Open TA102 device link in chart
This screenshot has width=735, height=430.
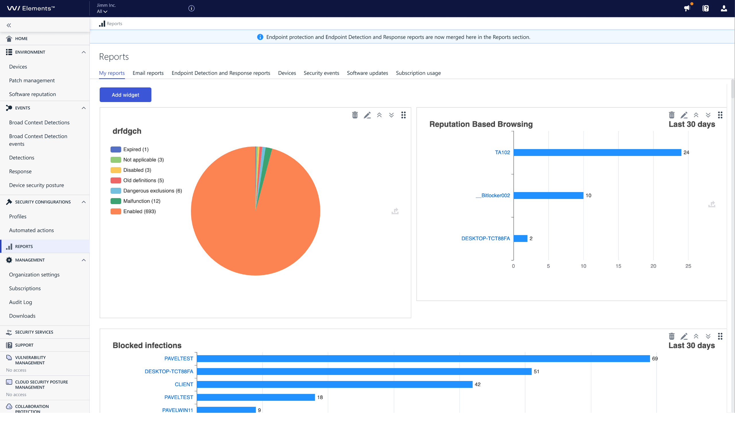[502, 152]
